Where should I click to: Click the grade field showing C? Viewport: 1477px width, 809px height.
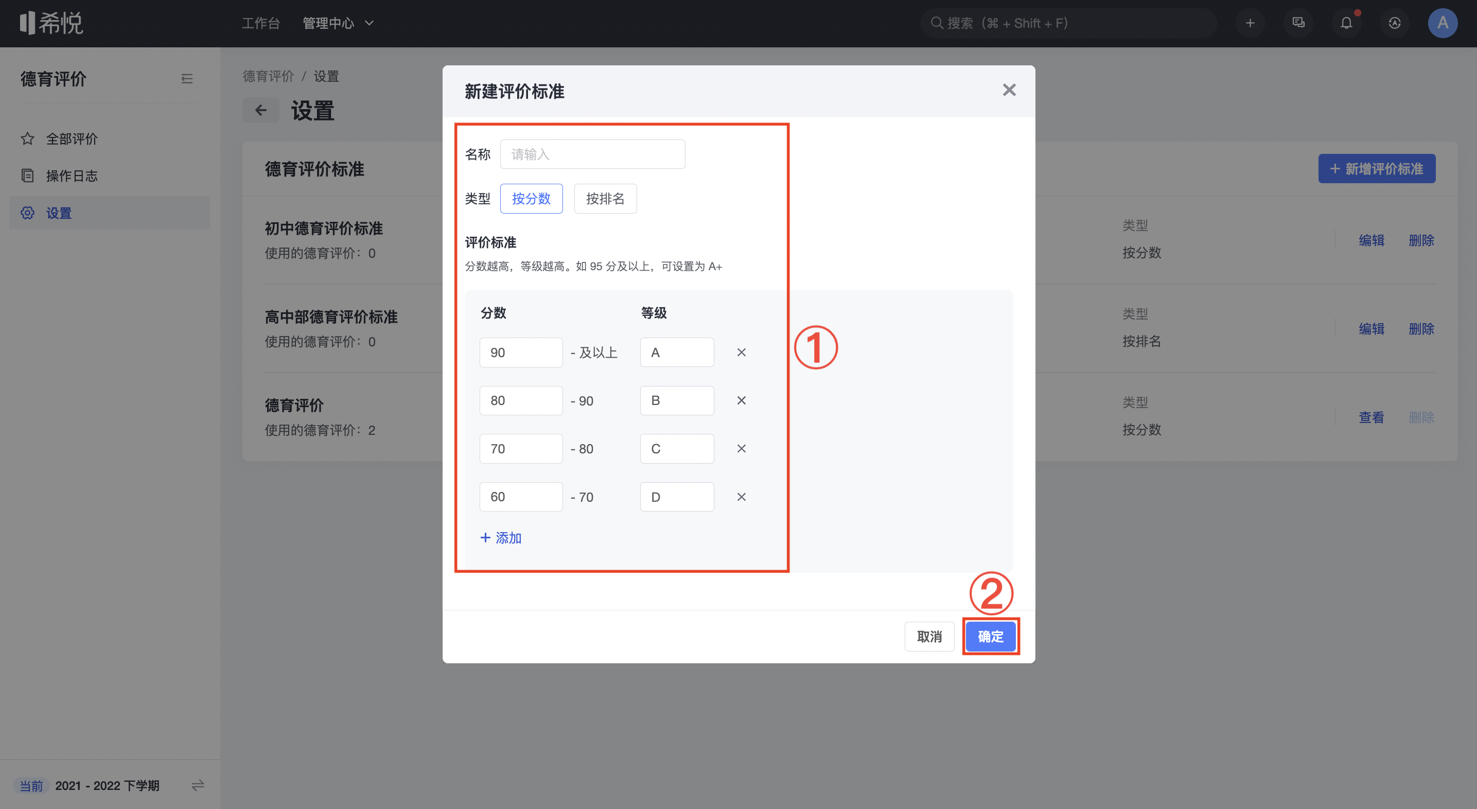tap(677, 448)
